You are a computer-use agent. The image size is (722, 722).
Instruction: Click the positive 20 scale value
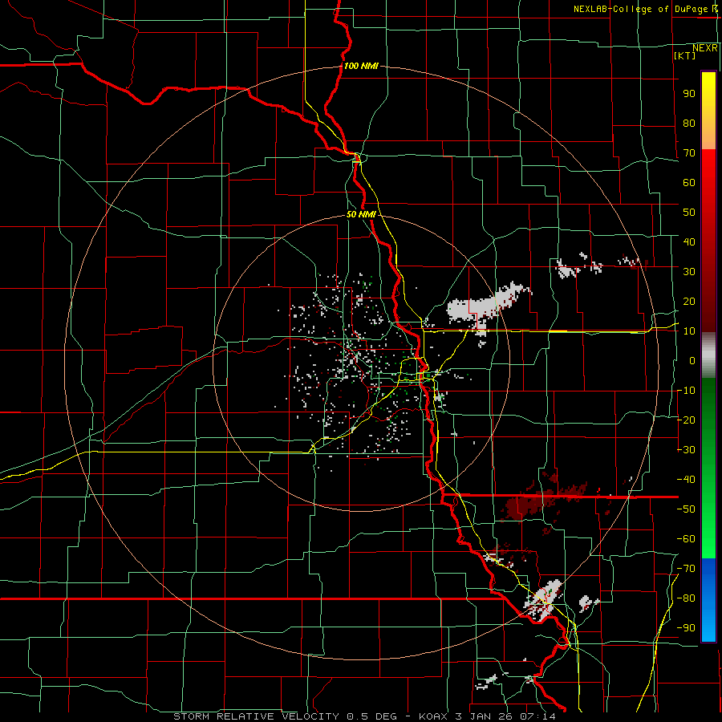point(689,301)
